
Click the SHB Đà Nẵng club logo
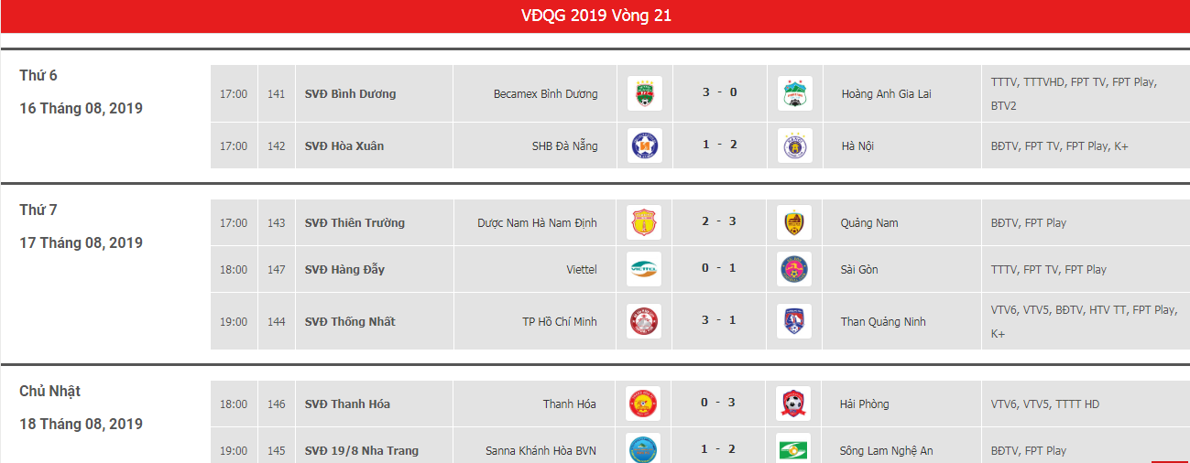pyautogui.click(x=644, y=145)
